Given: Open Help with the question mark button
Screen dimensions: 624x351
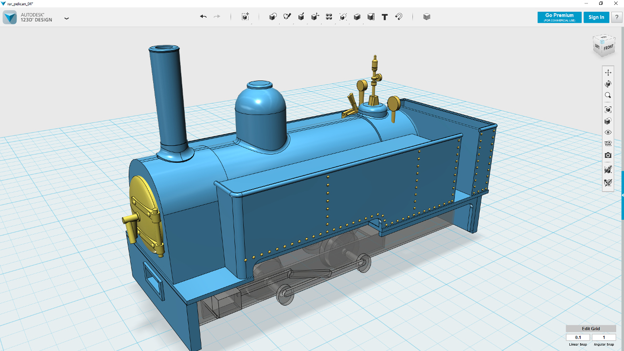Looking at the screenshot, I should (x=617, y=17).
